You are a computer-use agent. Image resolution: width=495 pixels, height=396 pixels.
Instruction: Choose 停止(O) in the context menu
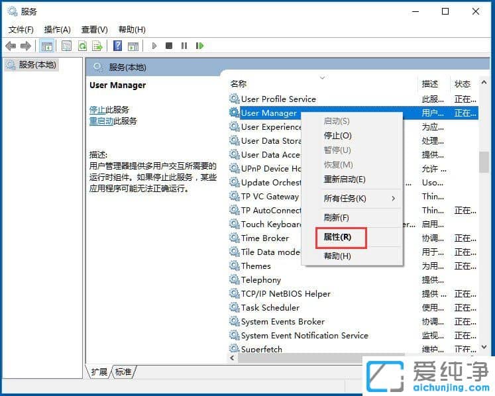[x=353, y=136]
